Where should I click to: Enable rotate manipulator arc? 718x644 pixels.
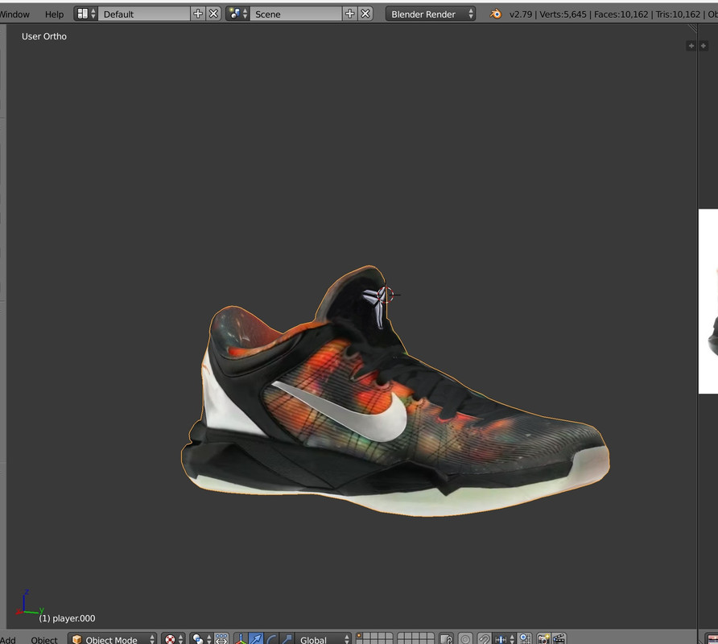[271, 639]
